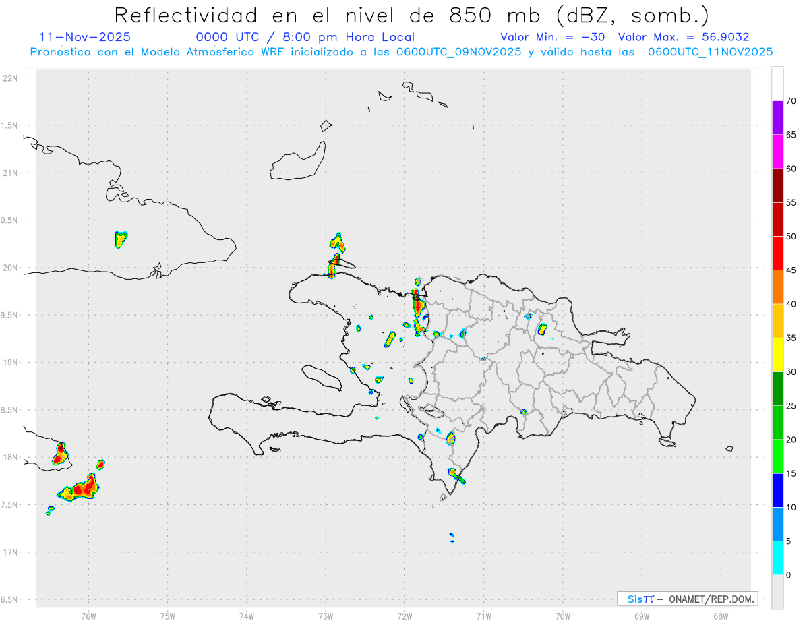Select the maroon 55–60 dBZ color band
Screen dimensions: 809x625
click(x=777, y=185)
